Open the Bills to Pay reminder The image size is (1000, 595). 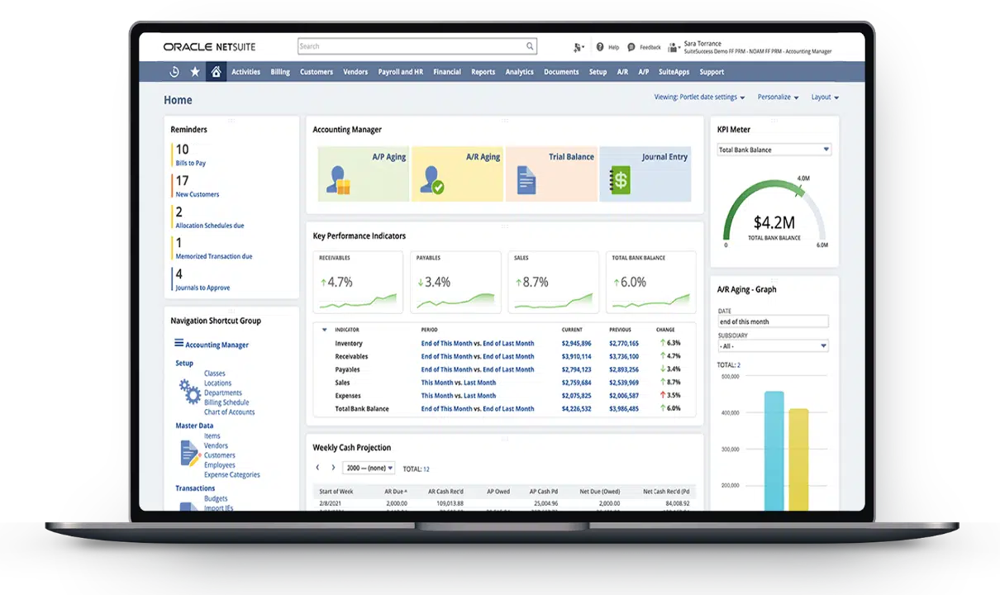[191, 163]
